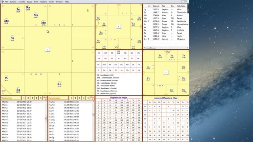Select the Cn/Ge 02/03/2018 row
The width and height of the screenshot is (253, 142).
(x=70, y=102)
